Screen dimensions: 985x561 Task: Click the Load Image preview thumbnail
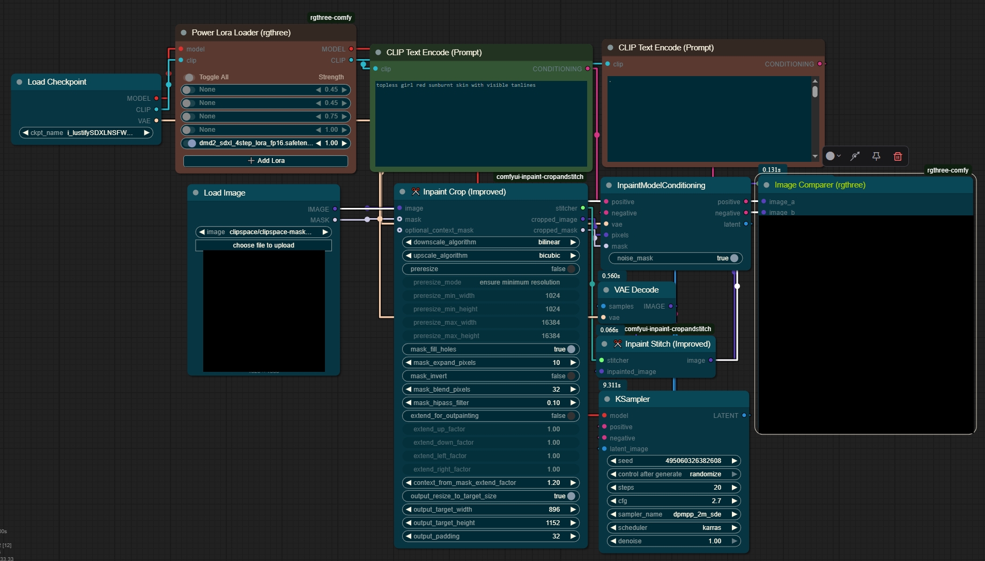coord(264,311)
